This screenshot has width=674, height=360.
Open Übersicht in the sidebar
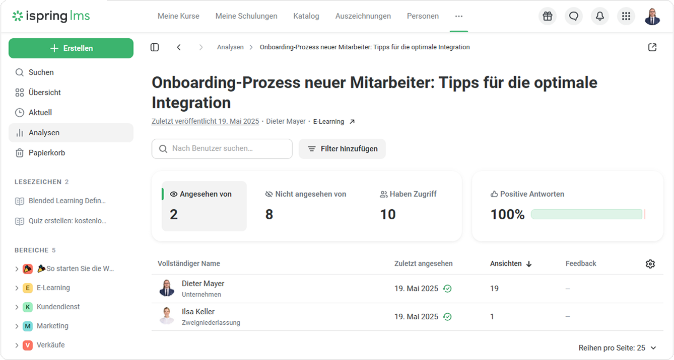coord(71,93)
